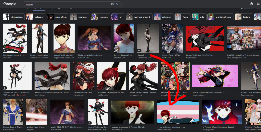The width and height of the screenshot is (261, 132).
Task: Click the magnifying glass search icon
Action: [x=117, y=4]
